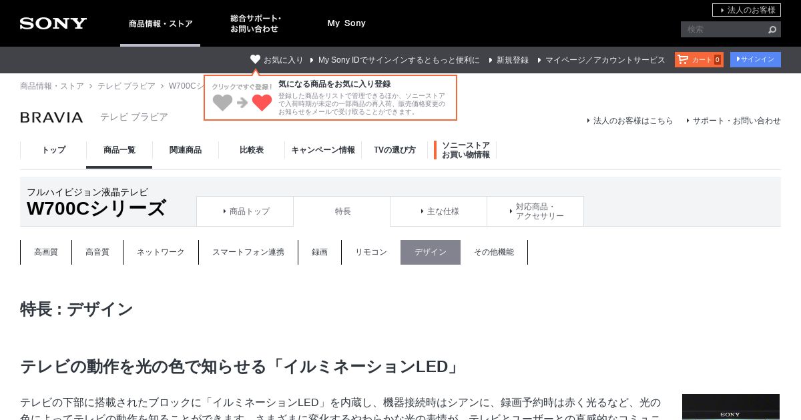The image size is (801, 420).
Task: Select the 特長 tab
Action: point(342,211)
